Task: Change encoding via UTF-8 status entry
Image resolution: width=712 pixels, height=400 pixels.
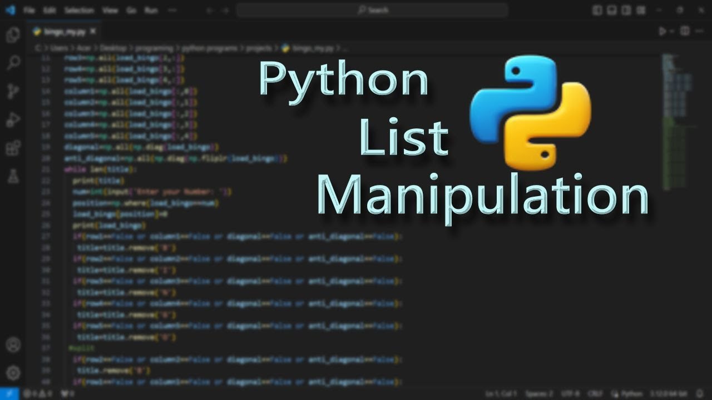Action: (571, 394)
